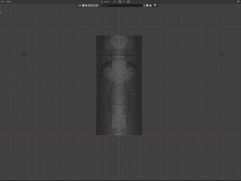Open the Add menu in viewport header
This screenshot has height=181, width=241.
coord(3,2)
